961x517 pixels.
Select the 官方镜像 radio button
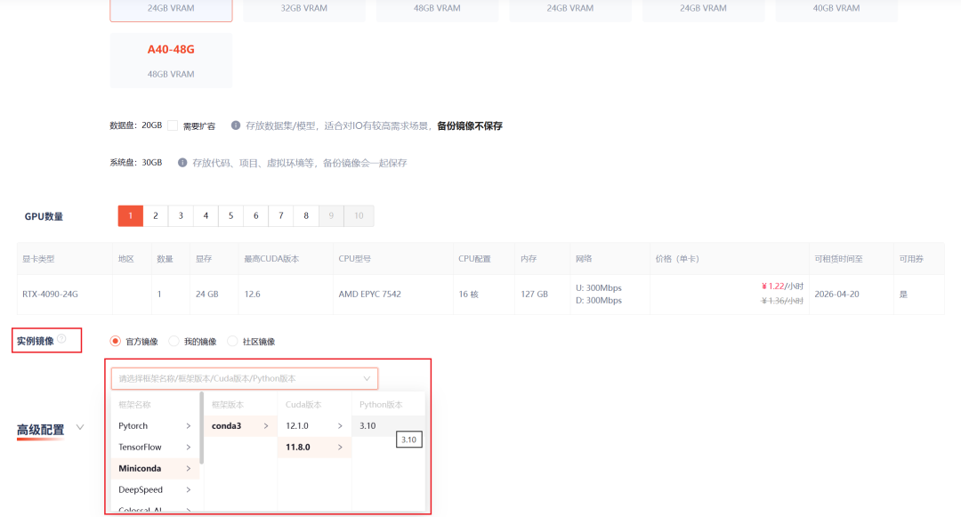click(x=116, y=340)
